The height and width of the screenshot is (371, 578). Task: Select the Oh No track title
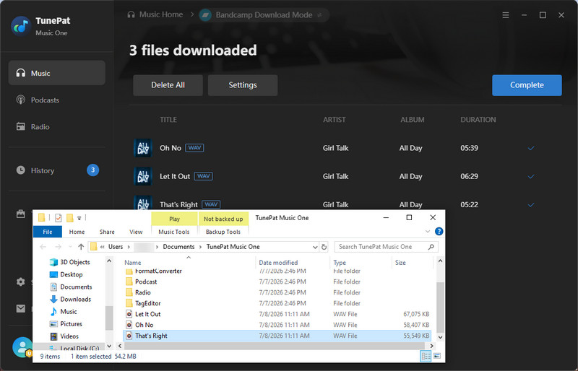coord(171,148)
